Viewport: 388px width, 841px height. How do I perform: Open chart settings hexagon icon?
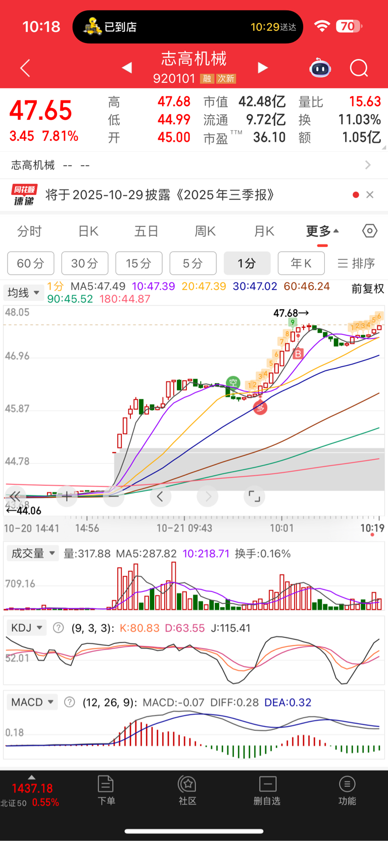point(370,231)
